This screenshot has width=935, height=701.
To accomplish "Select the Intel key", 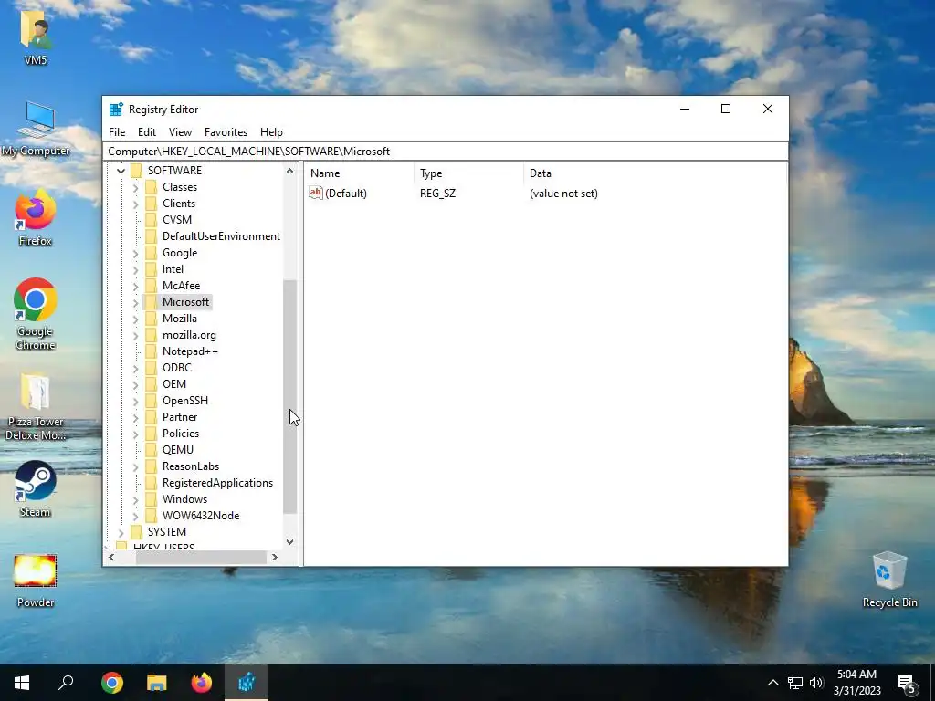I will point(173,269).
